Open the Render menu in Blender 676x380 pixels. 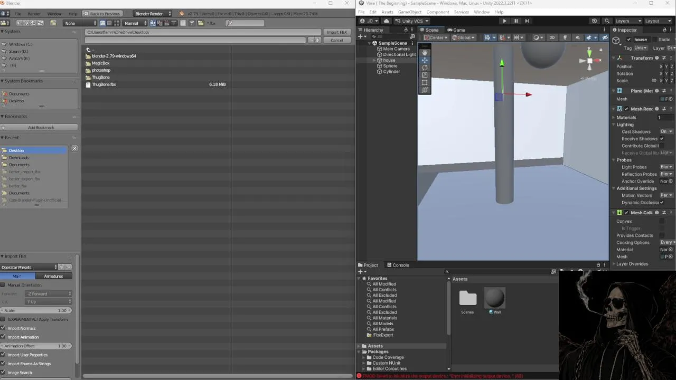click(x=34, y=14)
